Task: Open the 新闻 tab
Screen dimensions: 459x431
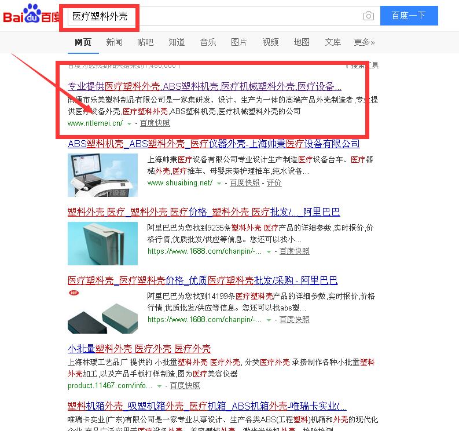Action: click(x=114, y=42)
